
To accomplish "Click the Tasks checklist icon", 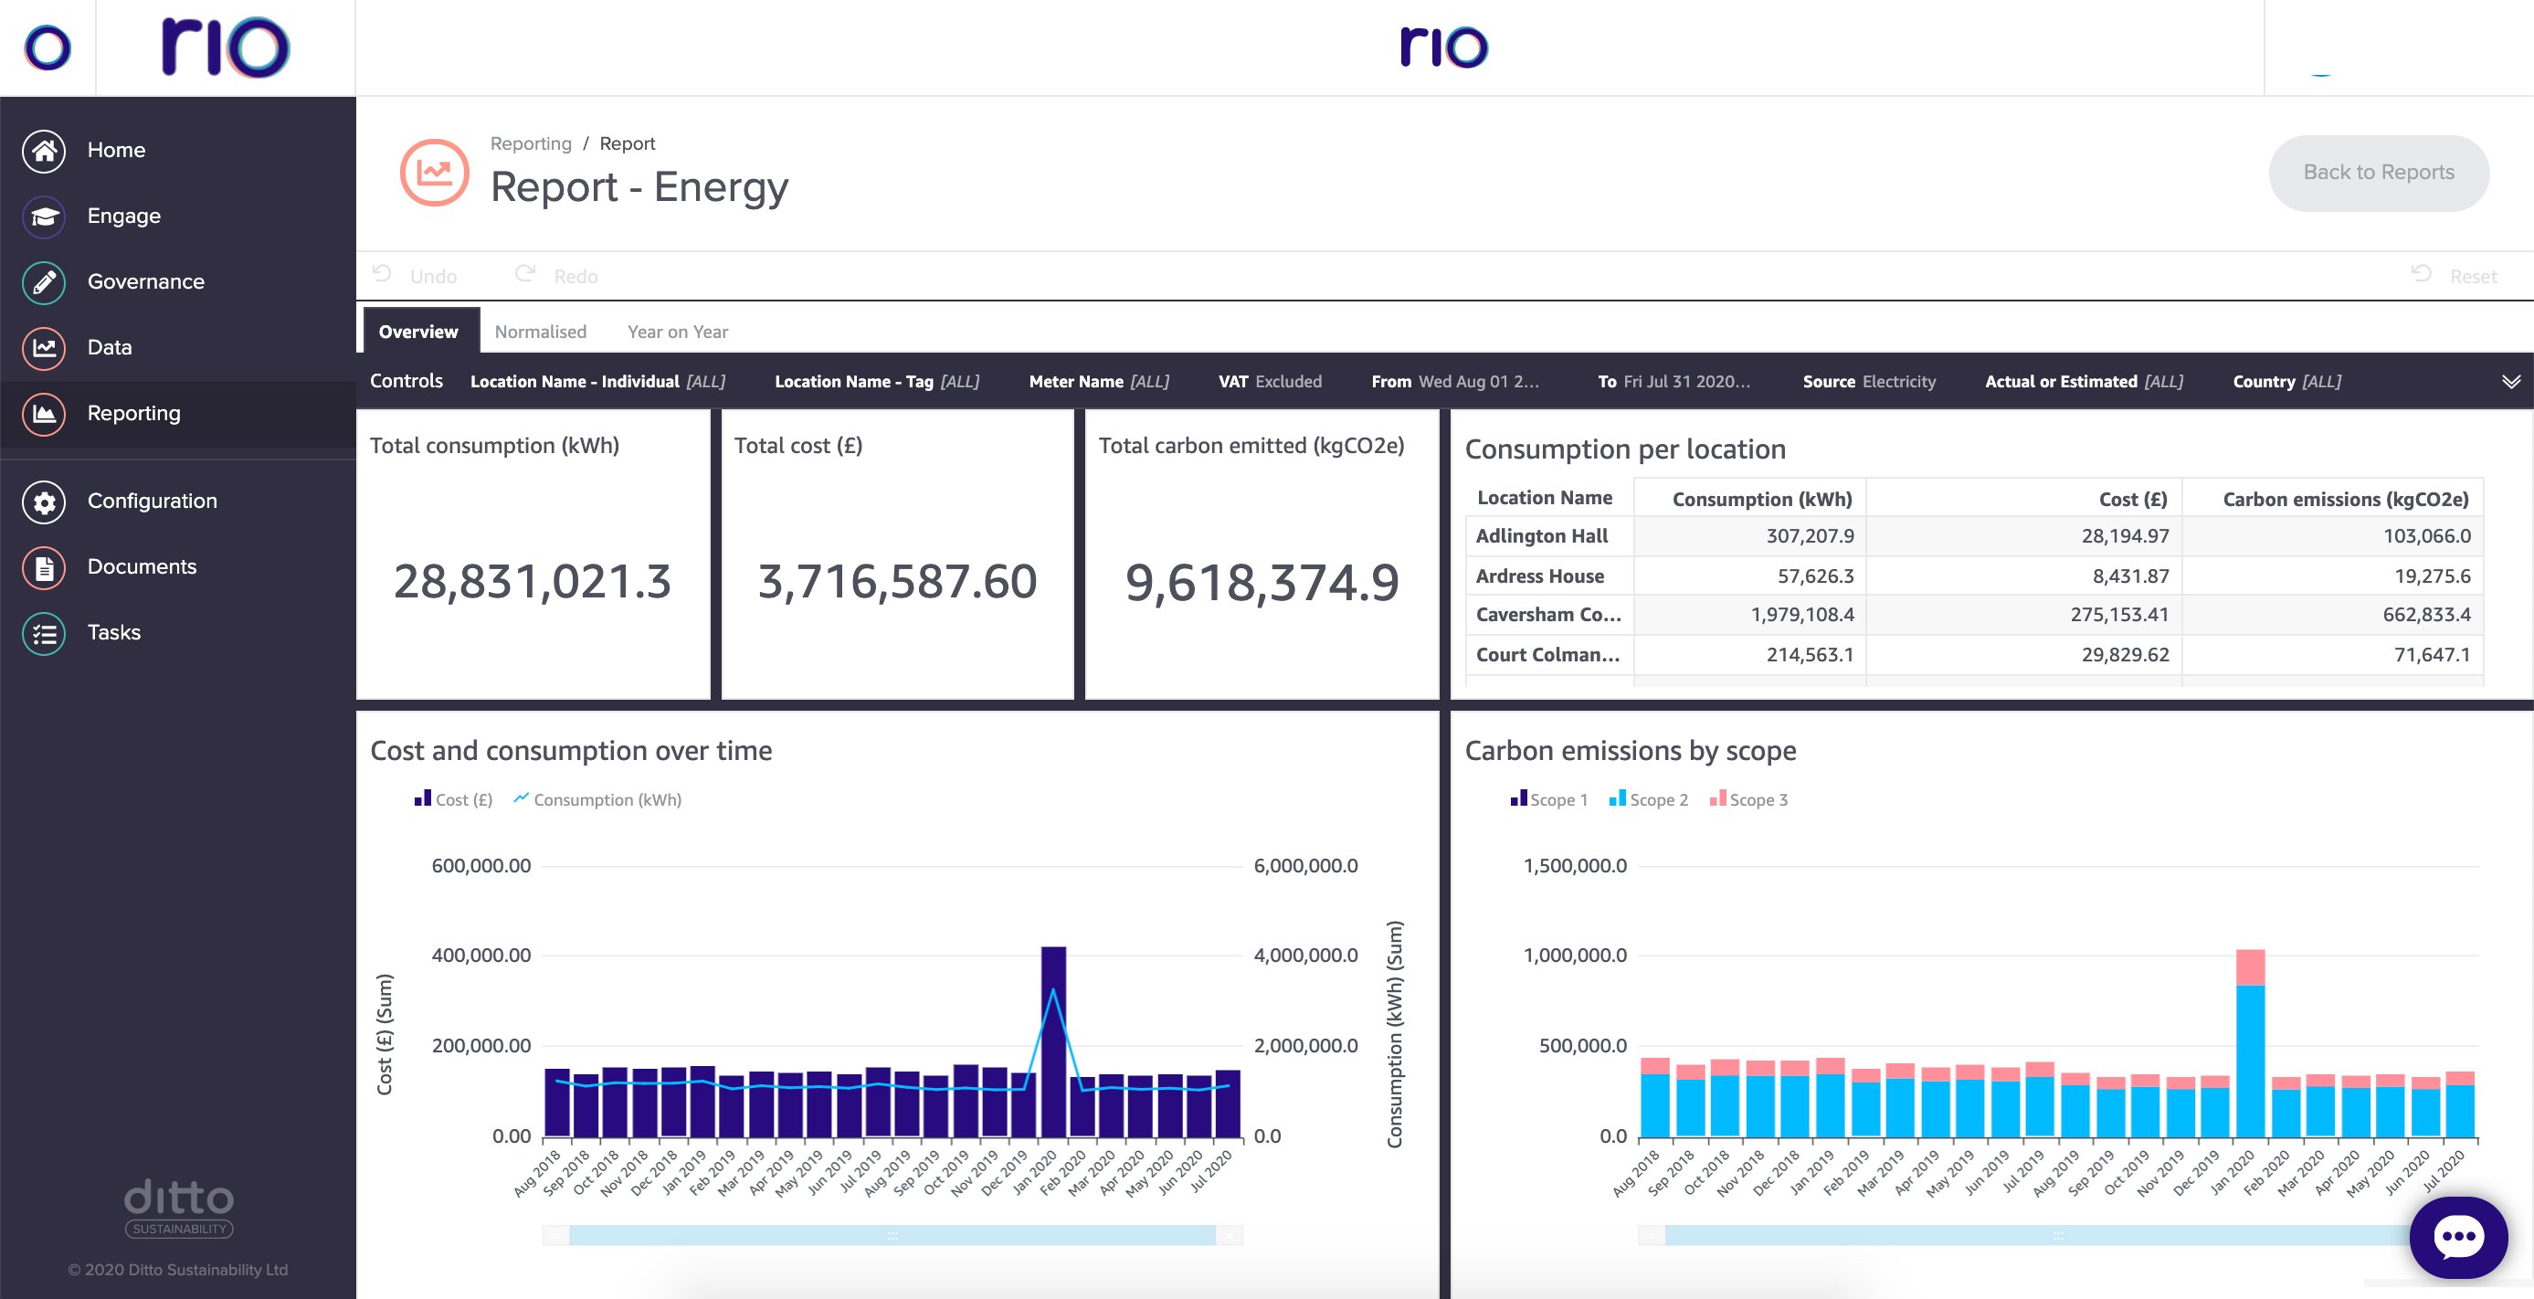I will pyautogui.click(x=43, y=633).
